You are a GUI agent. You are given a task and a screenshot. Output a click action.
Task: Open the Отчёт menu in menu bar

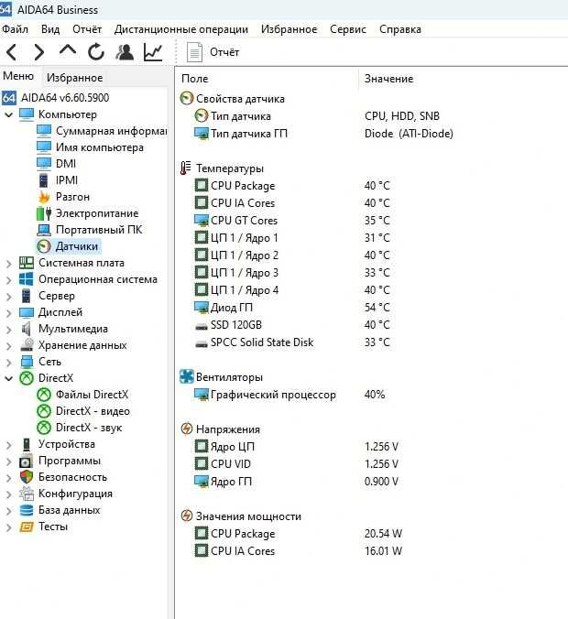click(87, 29)
